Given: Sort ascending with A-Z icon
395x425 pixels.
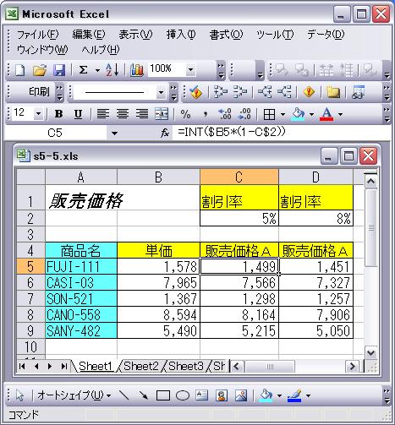Looking at the screenshot, I should coord(112,70).
